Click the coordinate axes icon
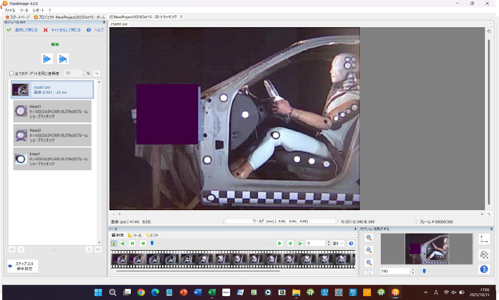Screen dimensions: 499x300 pyautogui.click(x=483, y=239)
